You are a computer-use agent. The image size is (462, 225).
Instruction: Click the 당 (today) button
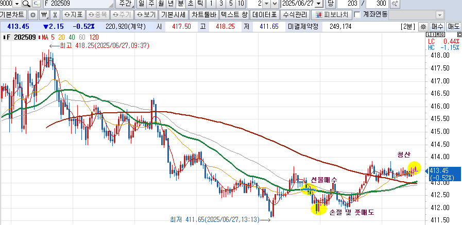coord(330,4)
